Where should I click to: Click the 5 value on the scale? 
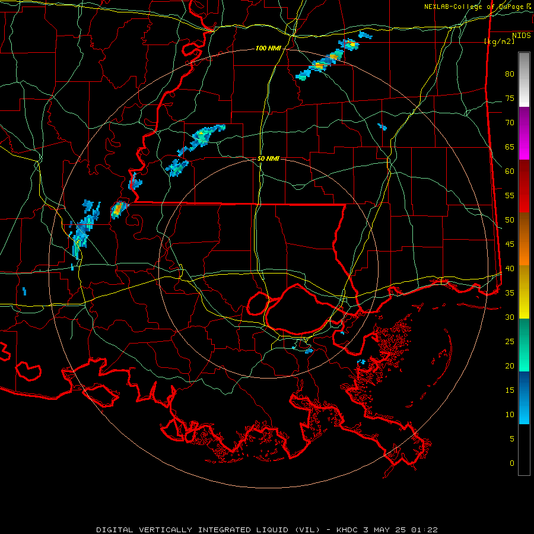pos(512,438)
